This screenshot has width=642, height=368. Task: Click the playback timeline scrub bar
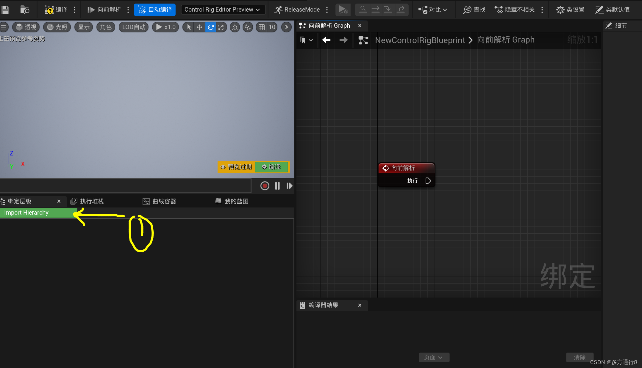125,185
